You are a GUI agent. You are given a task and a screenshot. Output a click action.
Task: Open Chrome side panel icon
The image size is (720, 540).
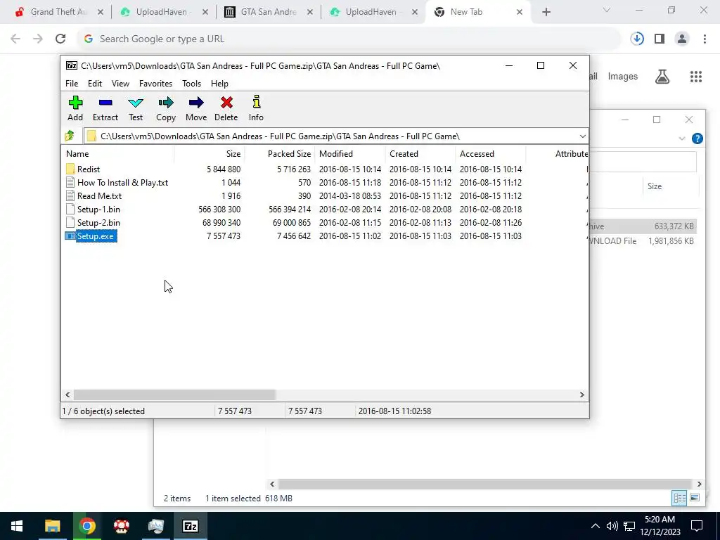tap(660, 39)
